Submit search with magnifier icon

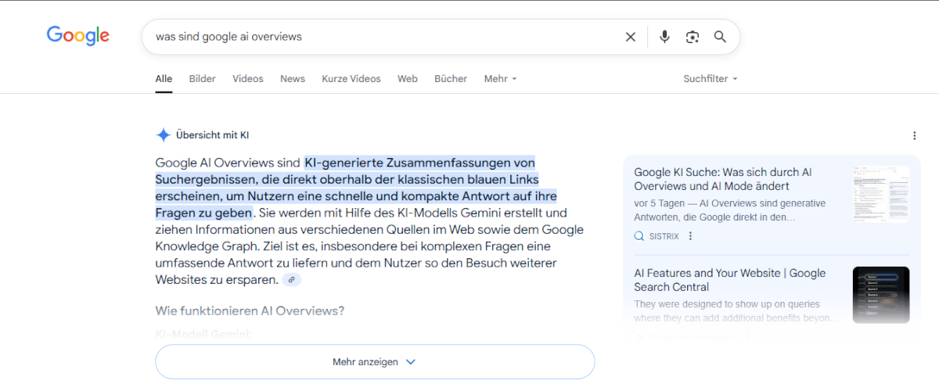click(x=720, y=37)
